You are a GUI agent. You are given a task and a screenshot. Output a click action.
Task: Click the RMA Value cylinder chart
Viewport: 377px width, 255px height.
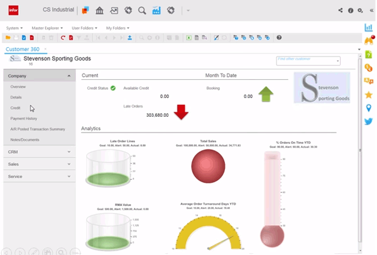108,232
